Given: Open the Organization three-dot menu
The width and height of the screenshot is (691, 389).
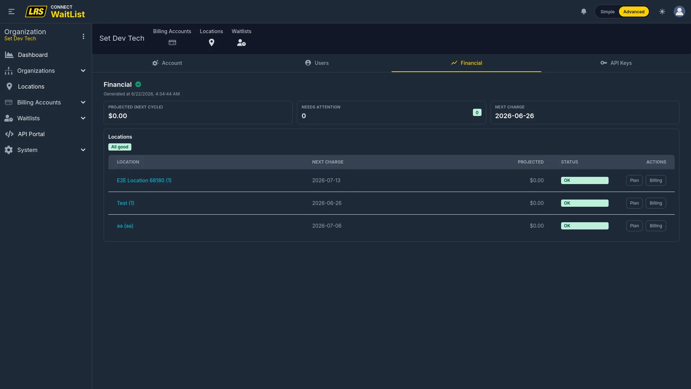Looking at the screenshot, I should 83,36.
